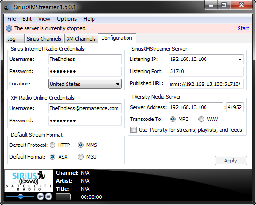The height and width of the screenshot is (205, 256).
Task: Click the XM Radio Username email field
Action: click(85, 108)
